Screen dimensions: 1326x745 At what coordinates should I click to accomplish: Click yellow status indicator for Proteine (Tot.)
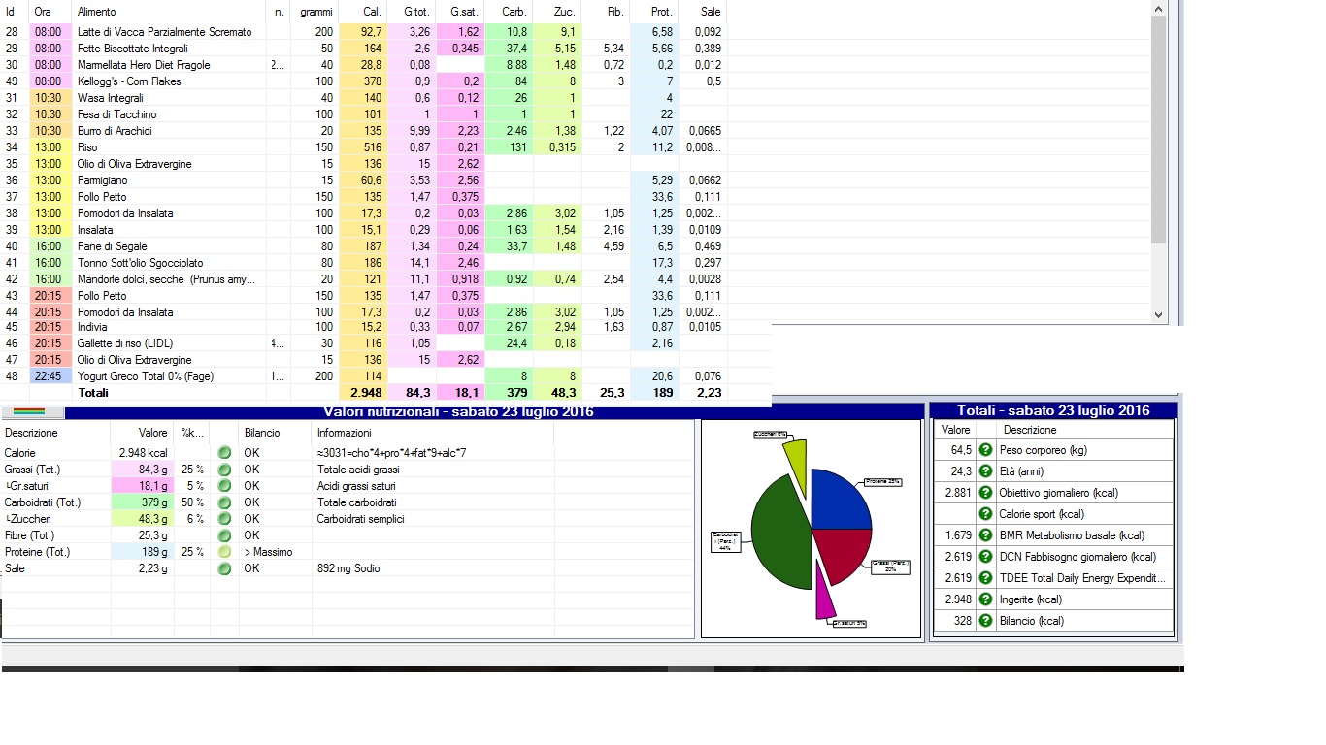pyautogui.click(x=224, y=552)
